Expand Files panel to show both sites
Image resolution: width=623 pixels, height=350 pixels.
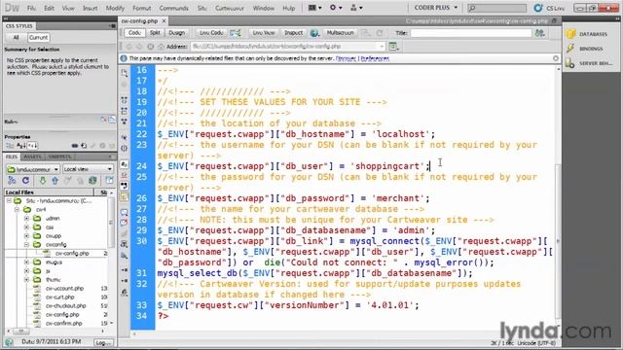tap(109, 181)
